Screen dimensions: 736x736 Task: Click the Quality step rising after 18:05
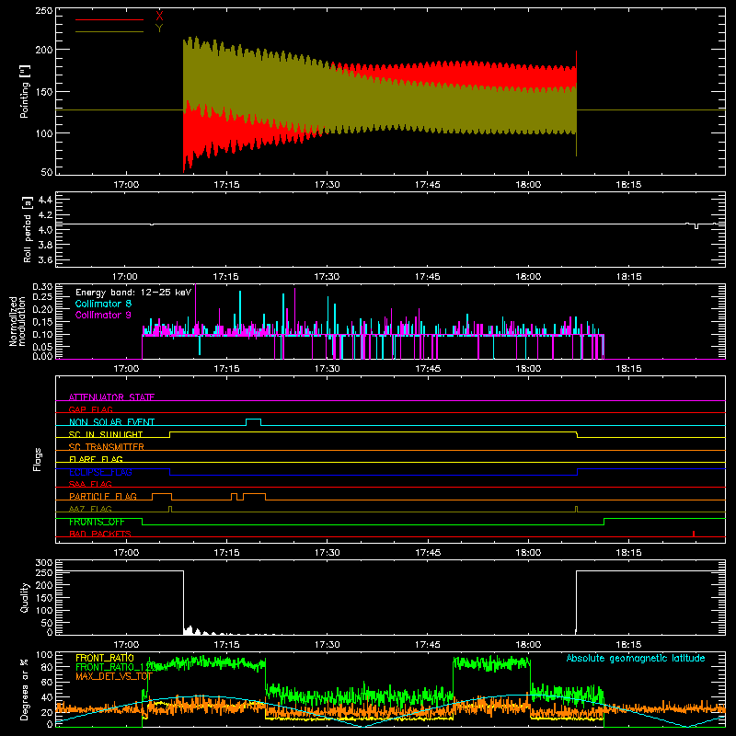click(x=576, y=602)
